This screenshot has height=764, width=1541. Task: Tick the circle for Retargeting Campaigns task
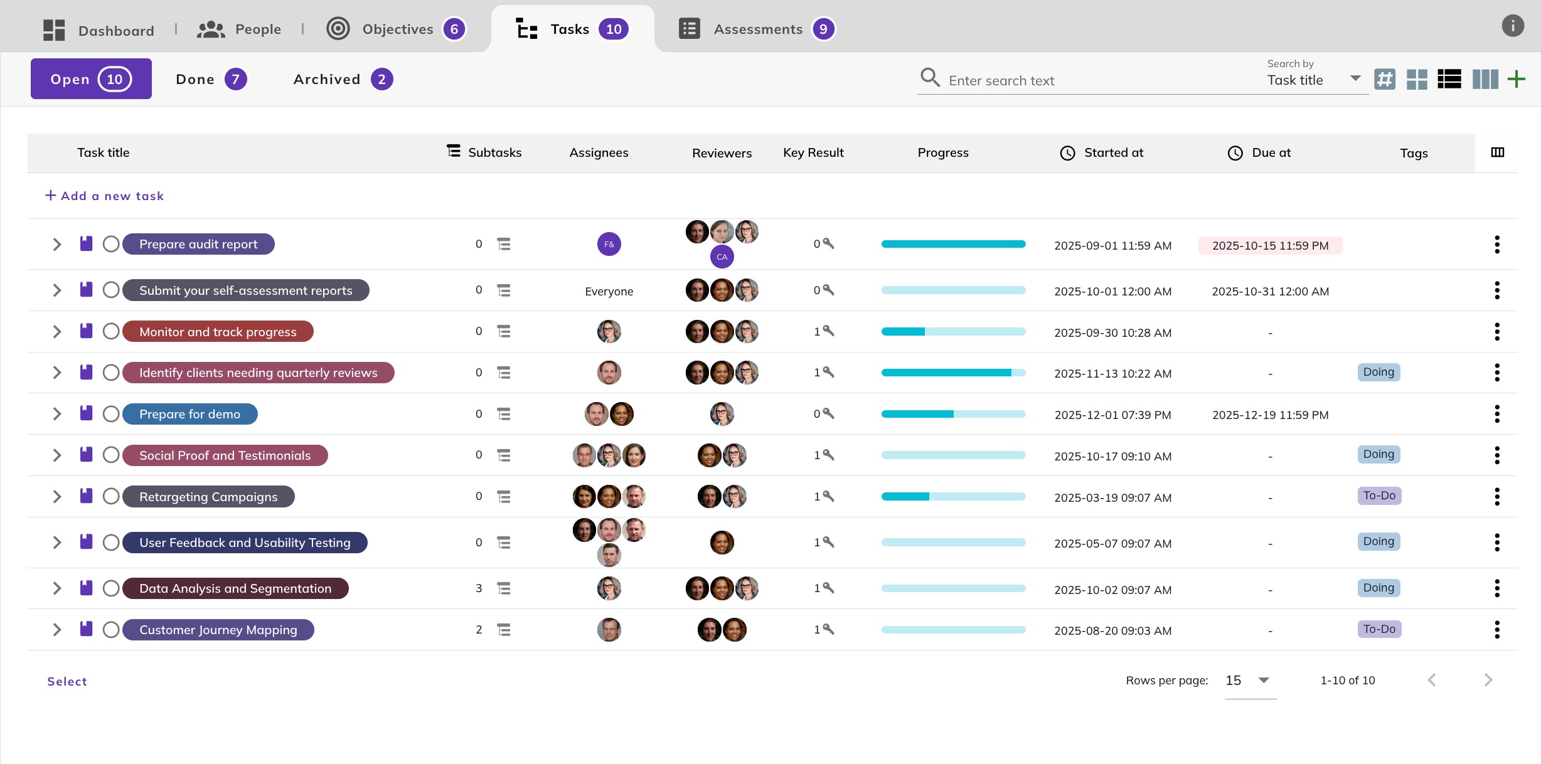coord(111,497)
